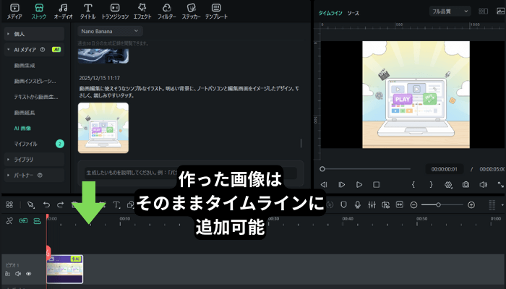Open the ステッカー (Stickers) panel
506x289 pixels.
tap(190, 10)
